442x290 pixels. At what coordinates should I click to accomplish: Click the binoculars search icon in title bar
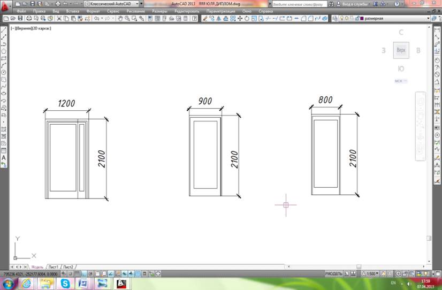click(331, 4)
